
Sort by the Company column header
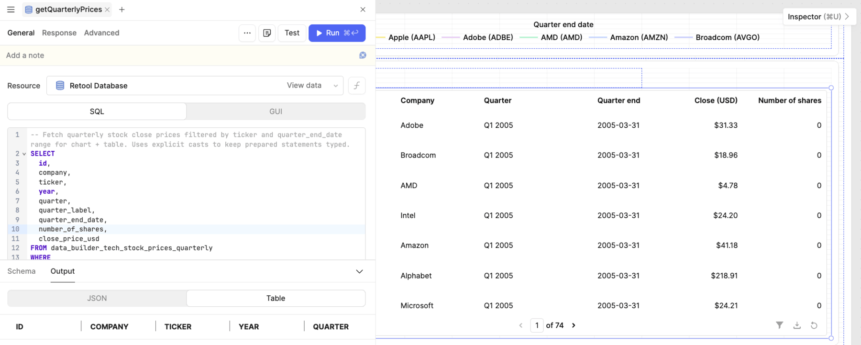pos(417,100)
